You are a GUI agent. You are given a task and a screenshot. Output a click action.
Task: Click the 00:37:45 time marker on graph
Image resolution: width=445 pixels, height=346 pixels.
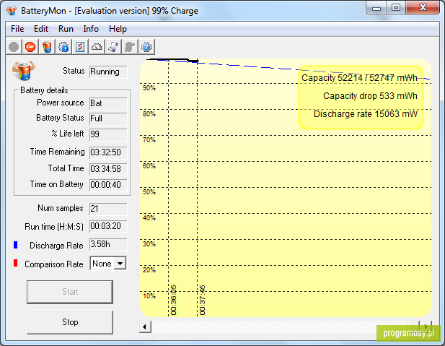(x=202, y=300)
